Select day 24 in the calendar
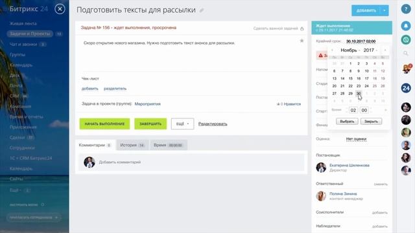Viewport: 415px width, 233px height. tap(366, 86)
